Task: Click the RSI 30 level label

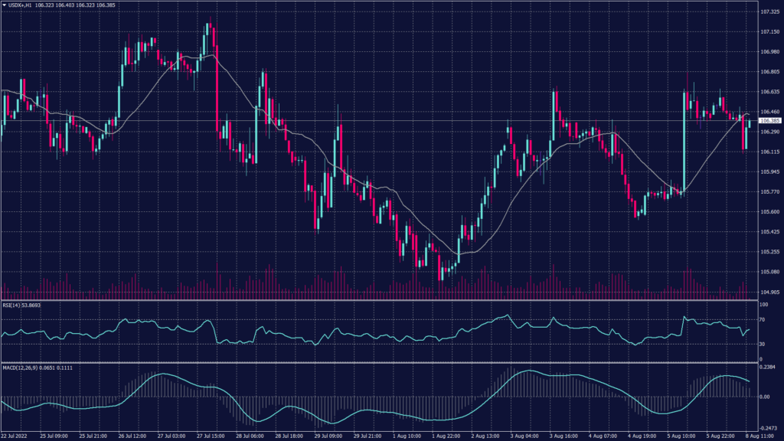Action: tap(763, 344)
